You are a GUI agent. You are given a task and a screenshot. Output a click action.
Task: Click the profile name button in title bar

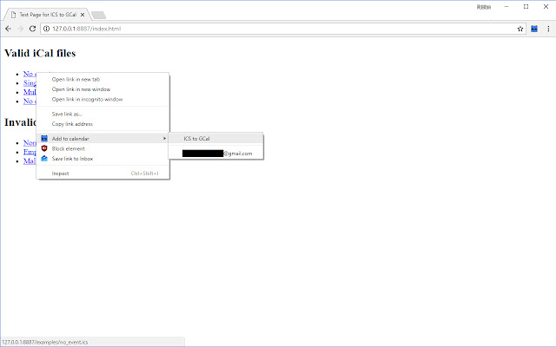click(484, 7)
